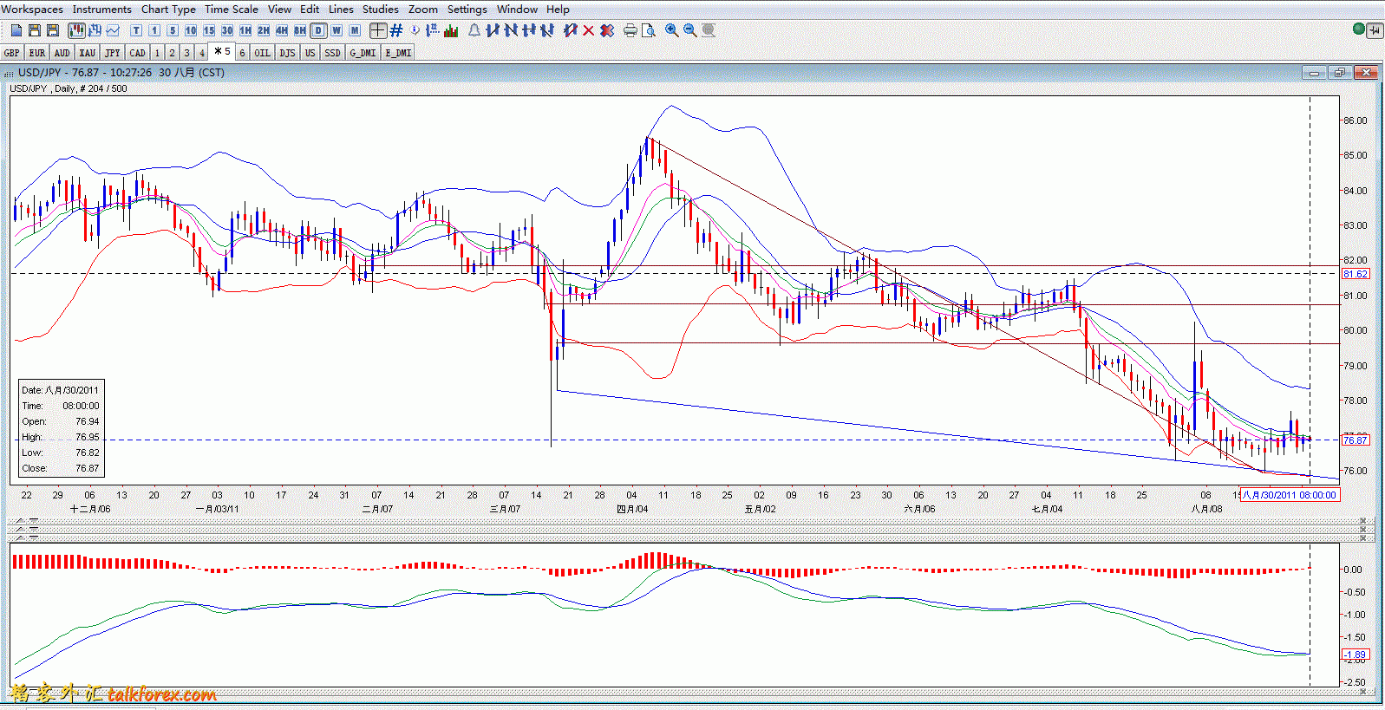Click the 'USD/JPY , Daily, # 204 / 500' text
Screen dimensions: 1385x710
click(x=68, y=88)
